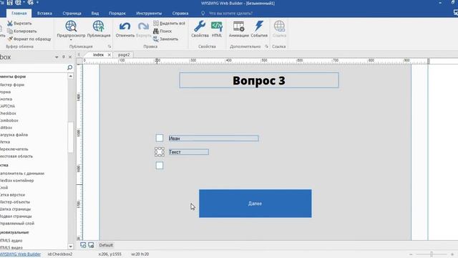The height and width of the screenshot is (258, 458).
Task: Click the Save icon in quick access toolbar
Action: click(x=9, y=3)
